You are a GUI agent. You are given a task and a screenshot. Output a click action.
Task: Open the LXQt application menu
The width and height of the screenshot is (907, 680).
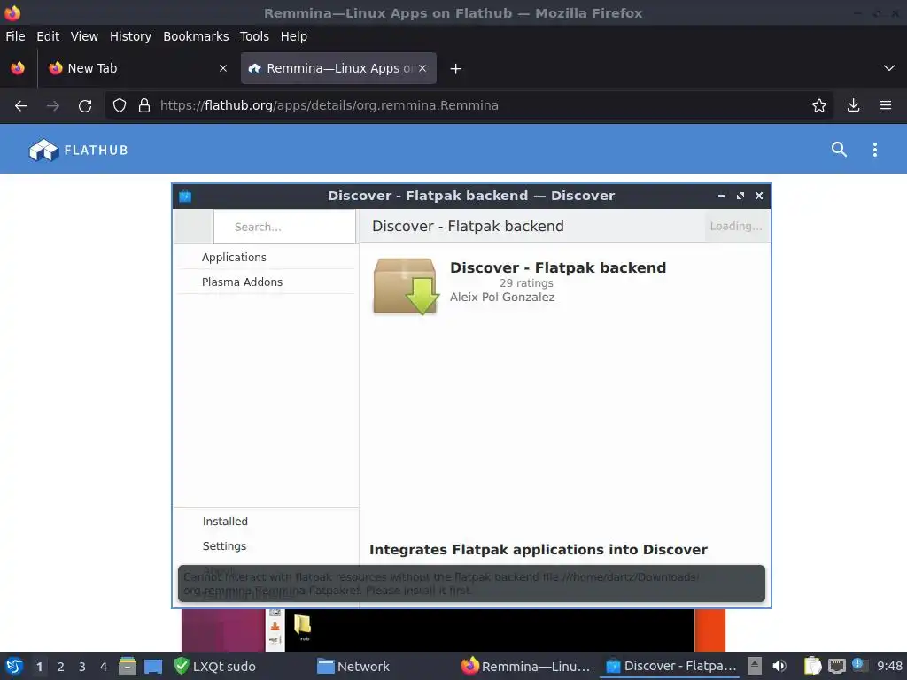[x=14, y=666]
